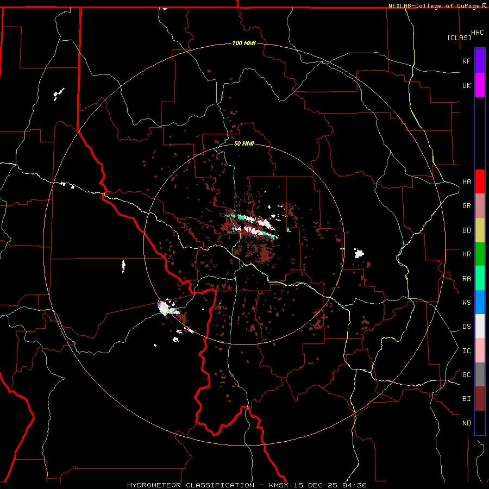This screenshot has height=489, width=489.
Task: Click the HHC product label
Action: point(477,33)
